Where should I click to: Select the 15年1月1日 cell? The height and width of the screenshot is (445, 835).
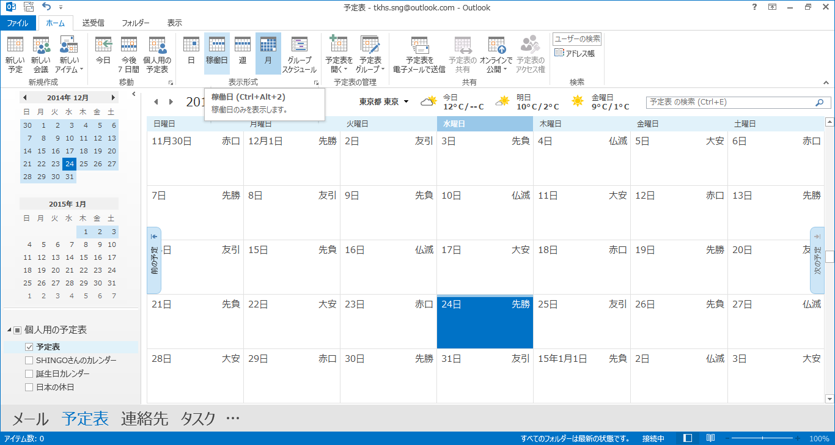tap(581, 376)
